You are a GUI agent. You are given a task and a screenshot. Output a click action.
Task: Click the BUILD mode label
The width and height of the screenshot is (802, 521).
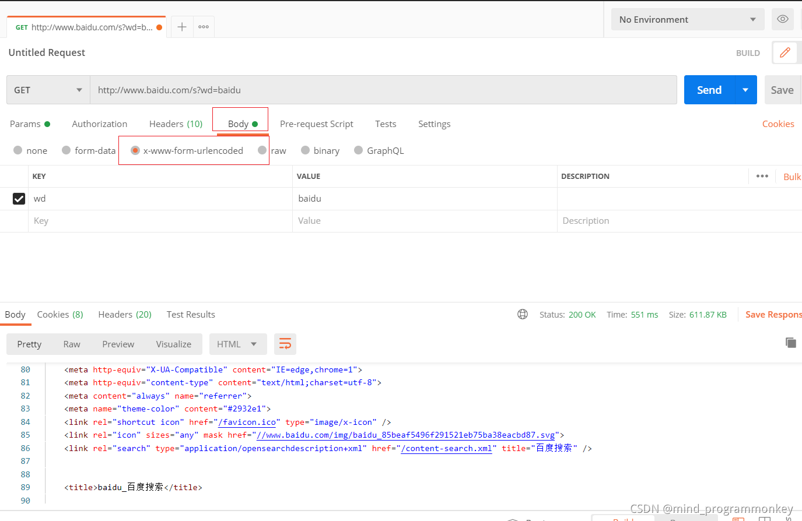[x=748, y=53]
